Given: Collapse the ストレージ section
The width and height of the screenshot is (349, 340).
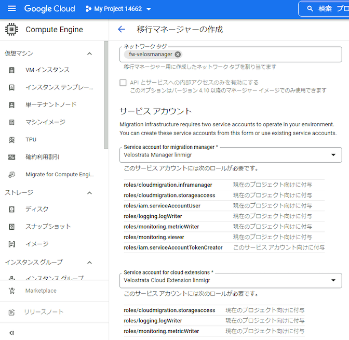Looking at the screenshot, I should point(89,193).
